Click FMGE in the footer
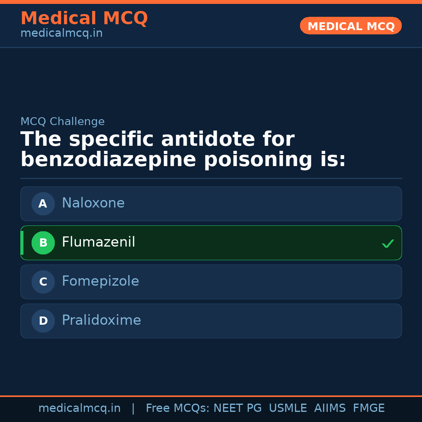 [368, 408]
